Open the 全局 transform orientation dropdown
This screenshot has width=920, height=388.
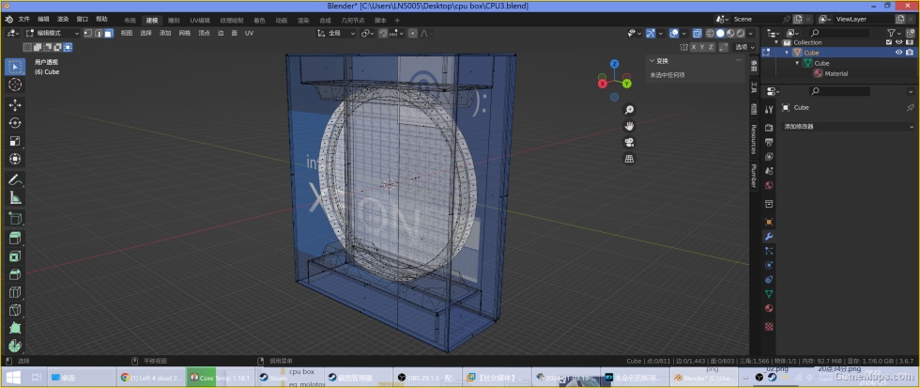tap(336, 34)
